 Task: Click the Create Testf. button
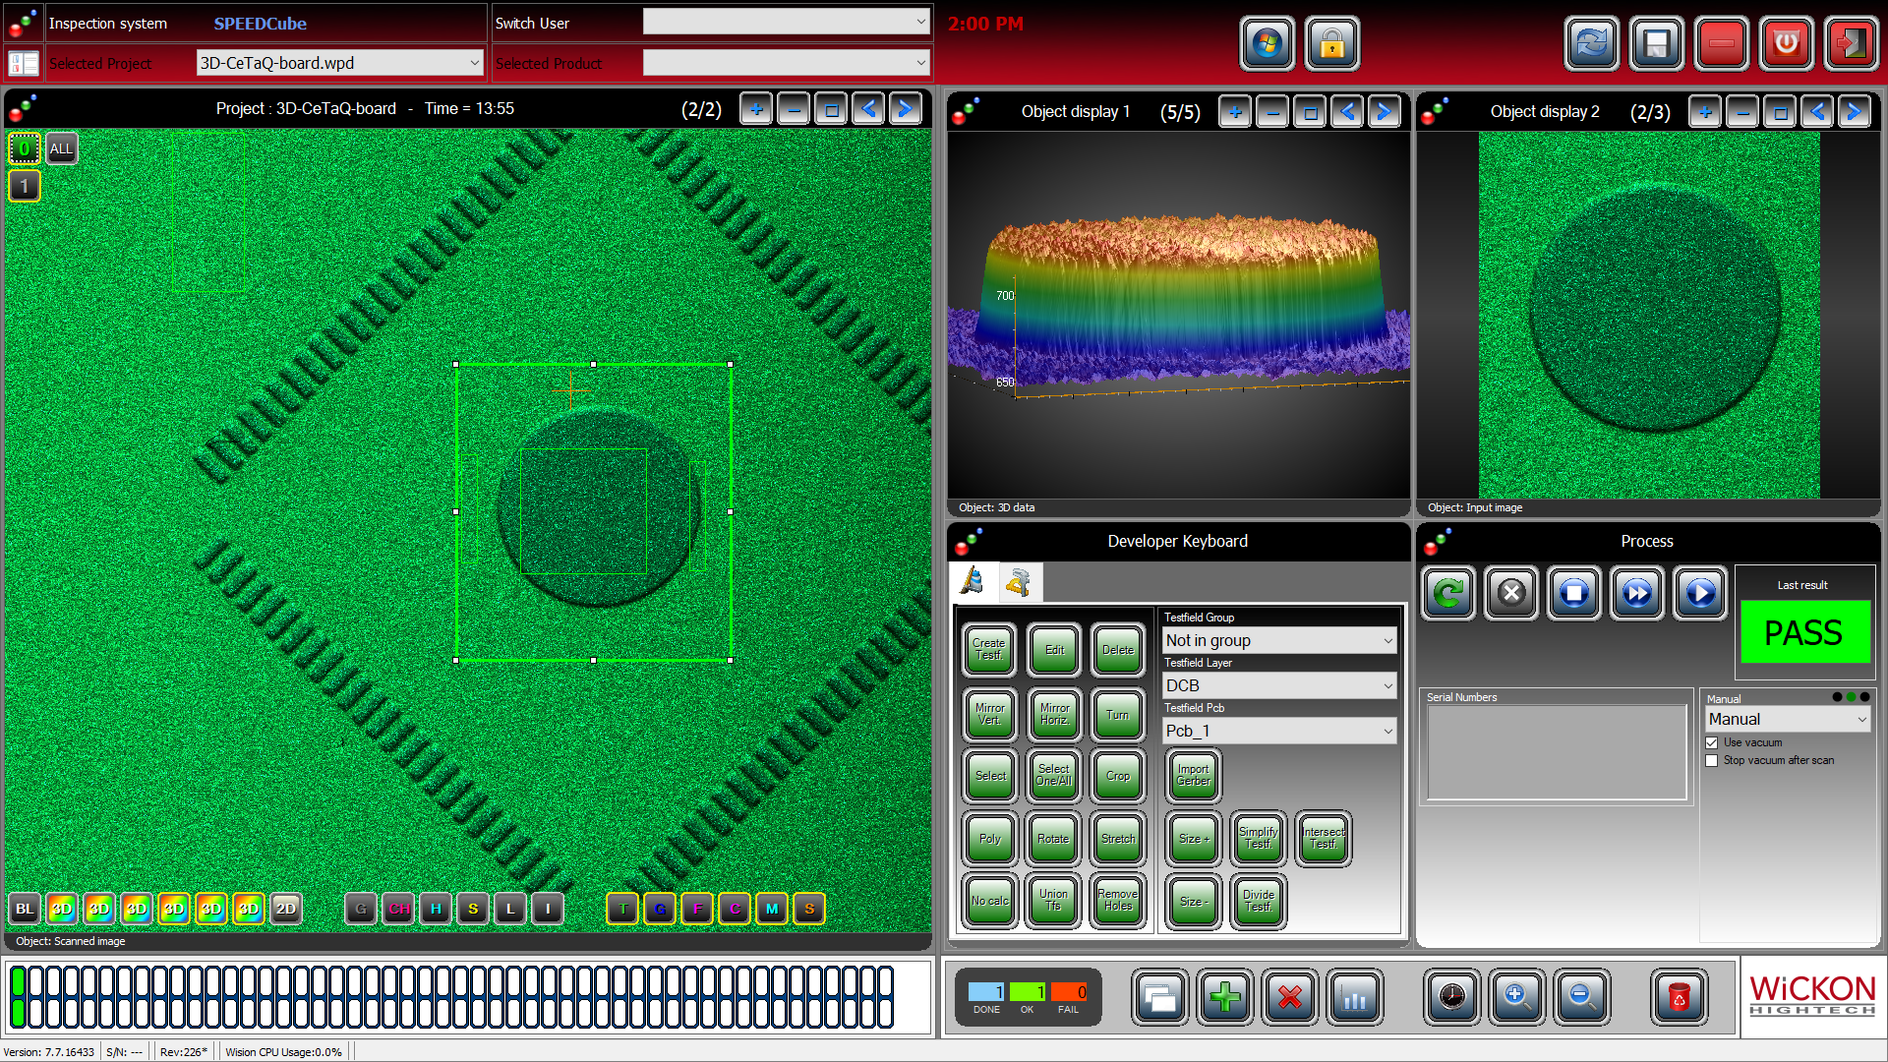click(989, 650)
